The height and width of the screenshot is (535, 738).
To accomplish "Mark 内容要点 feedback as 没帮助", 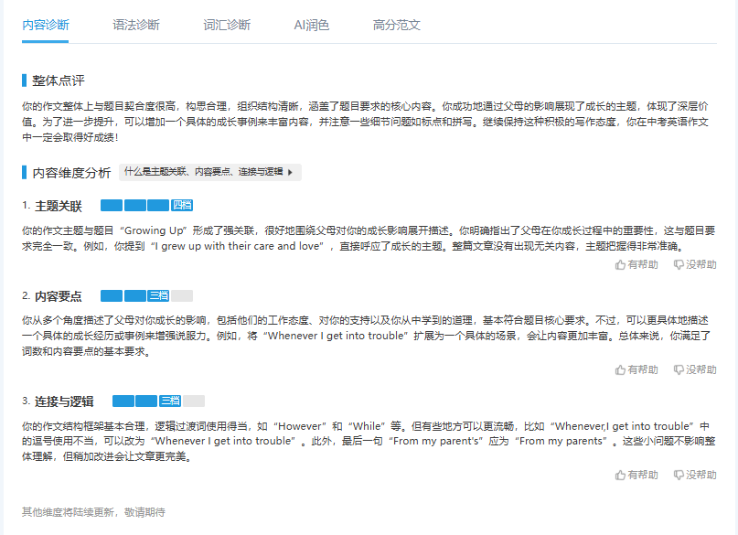I will pos(695,370).
